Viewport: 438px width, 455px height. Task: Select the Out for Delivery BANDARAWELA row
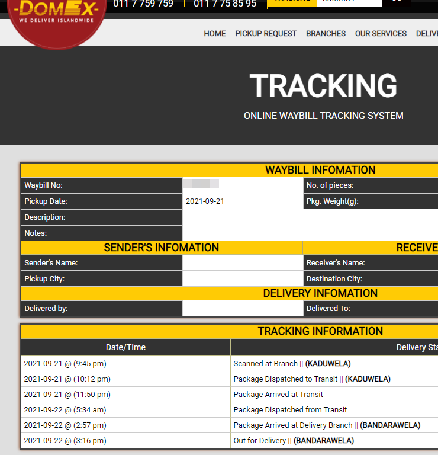(x=229, y=441)
